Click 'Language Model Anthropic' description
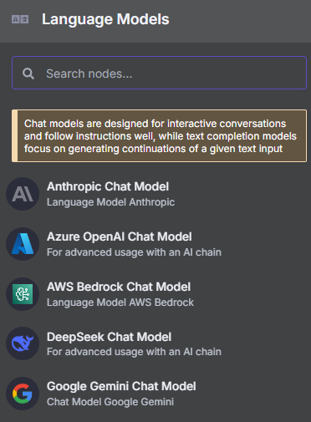Viewport: 311px width, 422px height. point(110,202)
